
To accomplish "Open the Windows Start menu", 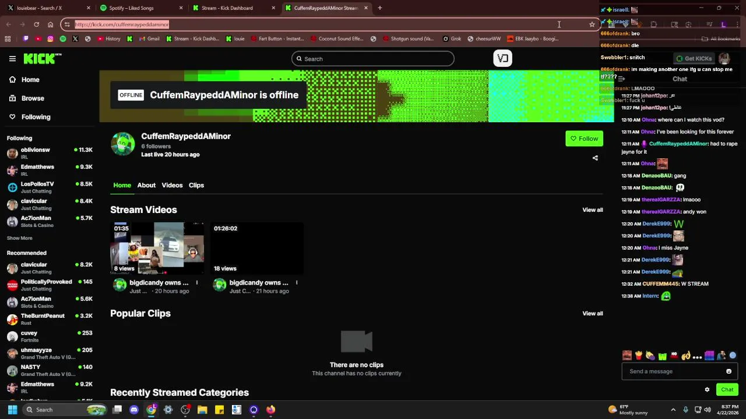I will point(12,410).
